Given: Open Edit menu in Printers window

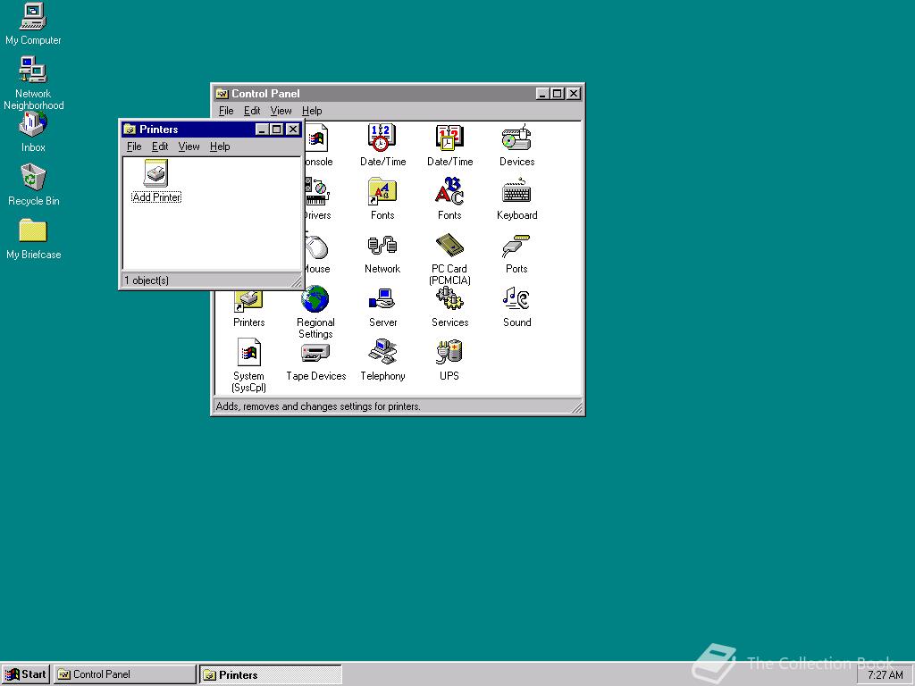Looking at the screenshot, I should pos(160,146).
